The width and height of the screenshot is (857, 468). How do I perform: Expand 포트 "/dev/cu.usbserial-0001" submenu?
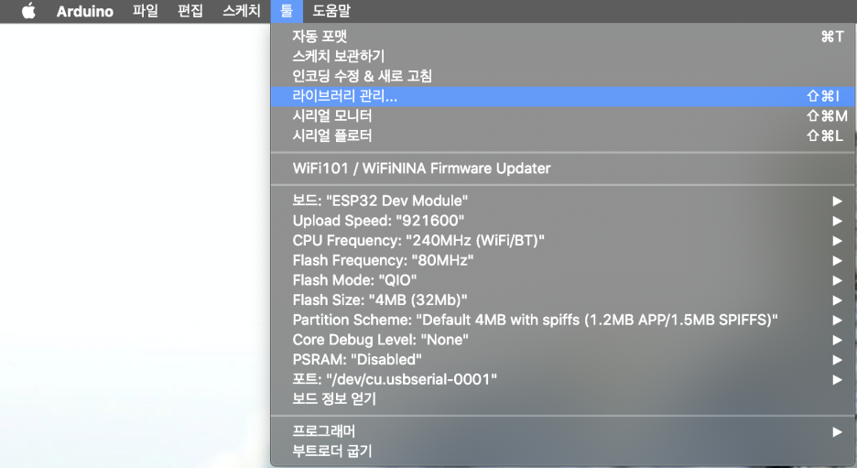click(x=563, y=379)
